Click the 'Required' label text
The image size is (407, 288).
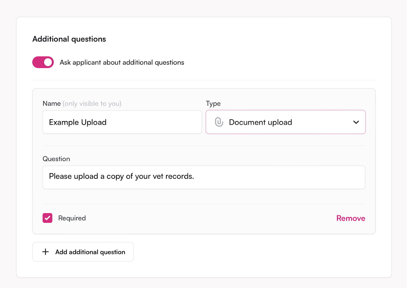(x=72, y=218)
